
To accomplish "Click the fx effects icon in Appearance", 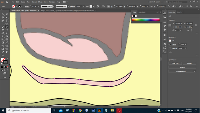I will pyautogui.click(x=170, y=52).
